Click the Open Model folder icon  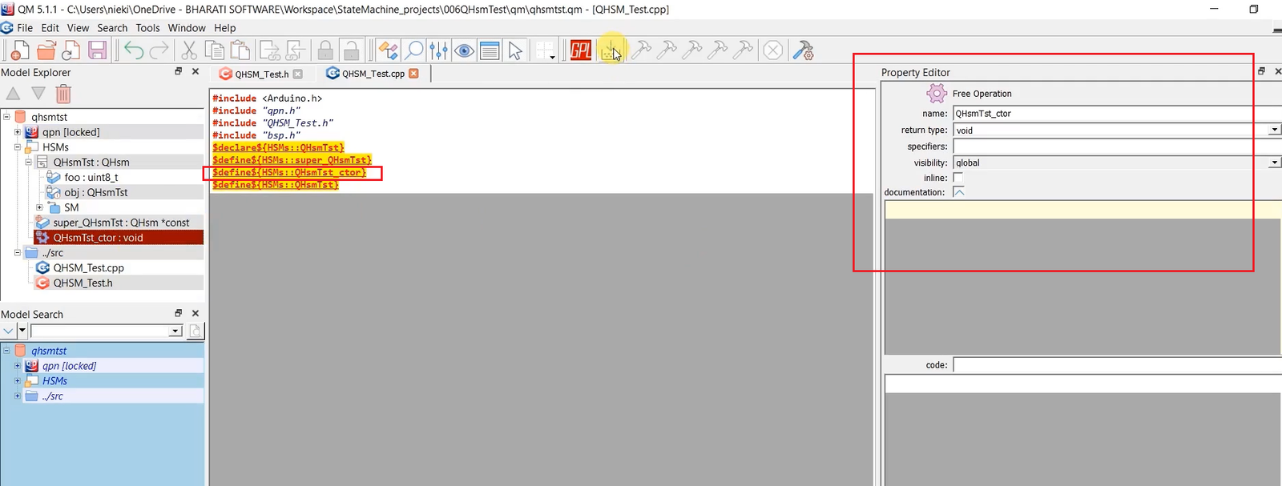[46, 50]
